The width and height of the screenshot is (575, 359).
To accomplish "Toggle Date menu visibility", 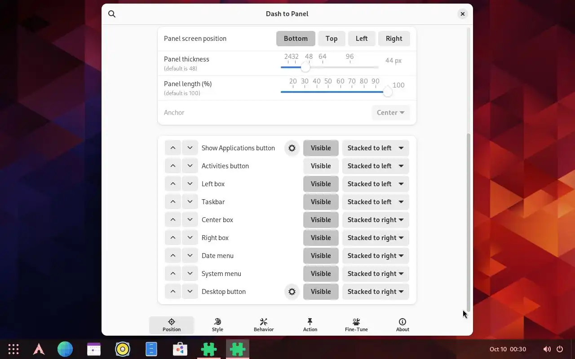I will pyautogui.click(x=321, y=256).
